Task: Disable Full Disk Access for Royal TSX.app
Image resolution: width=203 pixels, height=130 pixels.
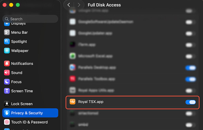Action: (x=191, y=102)
